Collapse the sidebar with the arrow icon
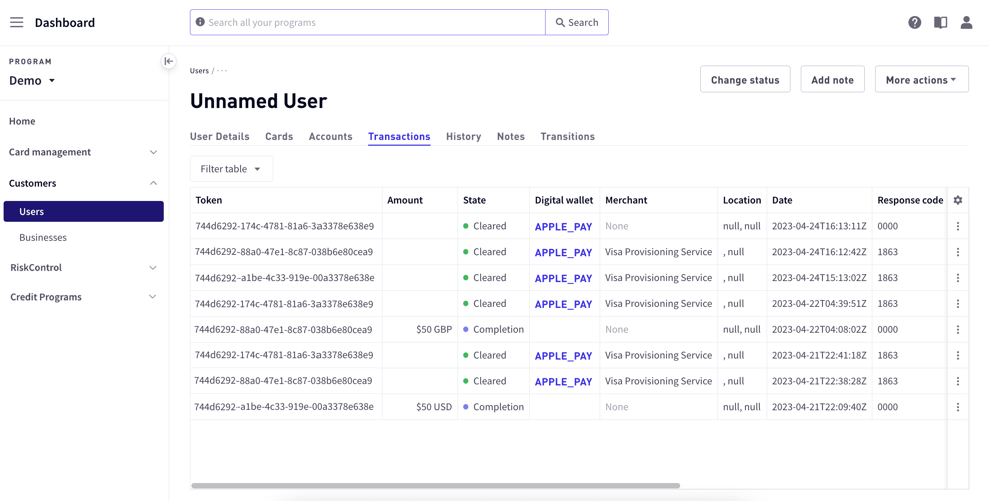This screenshot has height=501, width=989. pyautogui.click(x=168, y=61)
